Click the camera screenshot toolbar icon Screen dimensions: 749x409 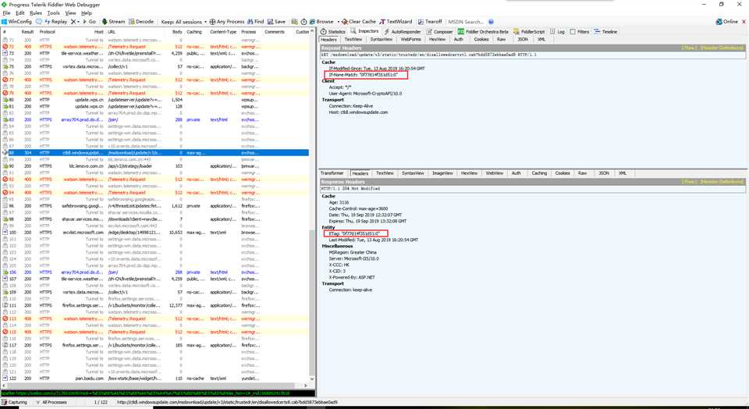[x=295, y=22]
